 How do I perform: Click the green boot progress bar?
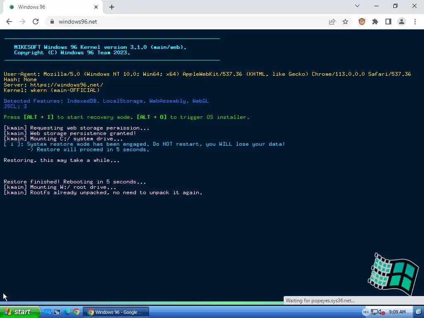point(142,303)
